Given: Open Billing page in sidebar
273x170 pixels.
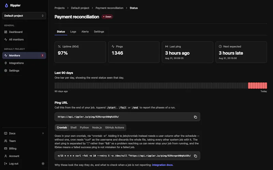Looking at the screenshot, I should tap(24, 149).
